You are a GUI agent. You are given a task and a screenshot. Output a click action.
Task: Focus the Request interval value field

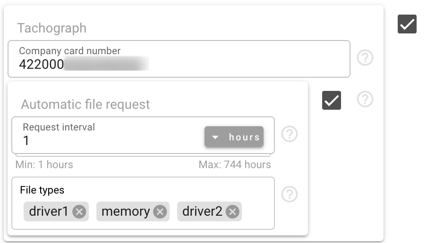[109, 141]
